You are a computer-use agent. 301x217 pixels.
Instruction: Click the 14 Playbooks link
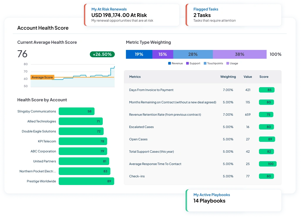click(209, 201)
